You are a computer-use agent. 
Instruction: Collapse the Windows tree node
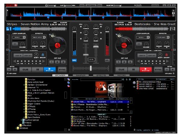coord(16,128)
